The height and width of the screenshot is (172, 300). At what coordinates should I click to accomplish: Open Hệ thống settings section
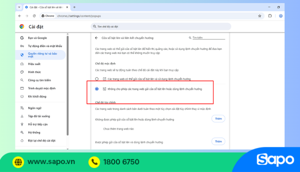(x=41, y=132)
